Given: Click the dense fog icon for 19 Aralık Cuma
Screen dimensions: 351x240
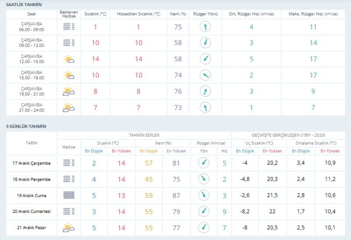Looking at the screenshot, I should coord(69,196).
